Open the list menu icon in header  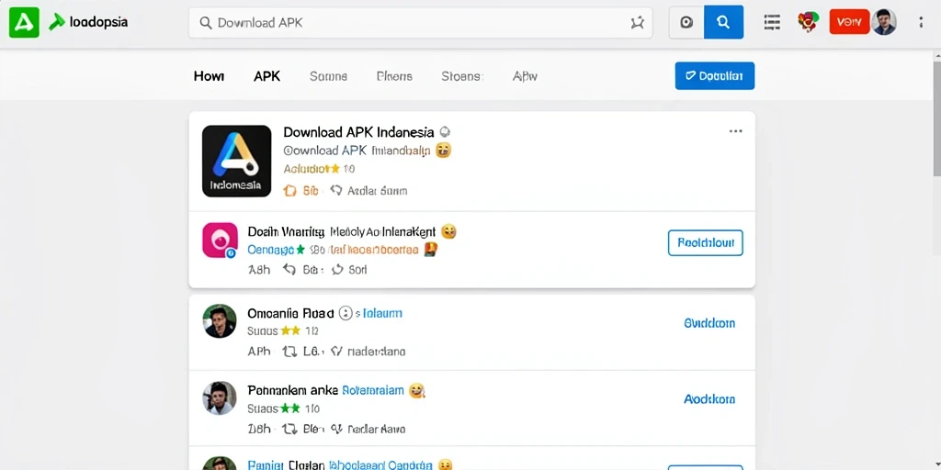[x=772, y=22]
